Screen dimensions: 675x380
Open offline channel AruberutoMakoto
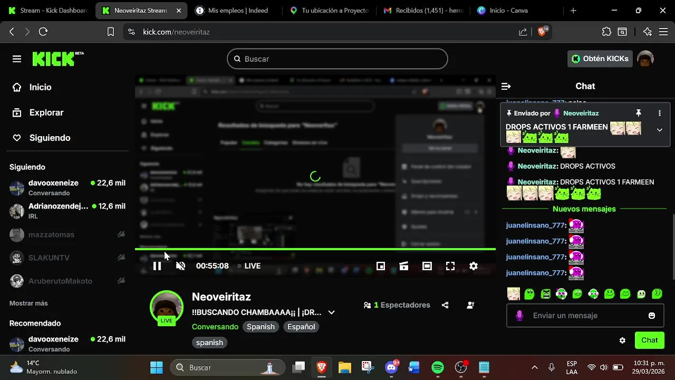[x=67, y=281]
